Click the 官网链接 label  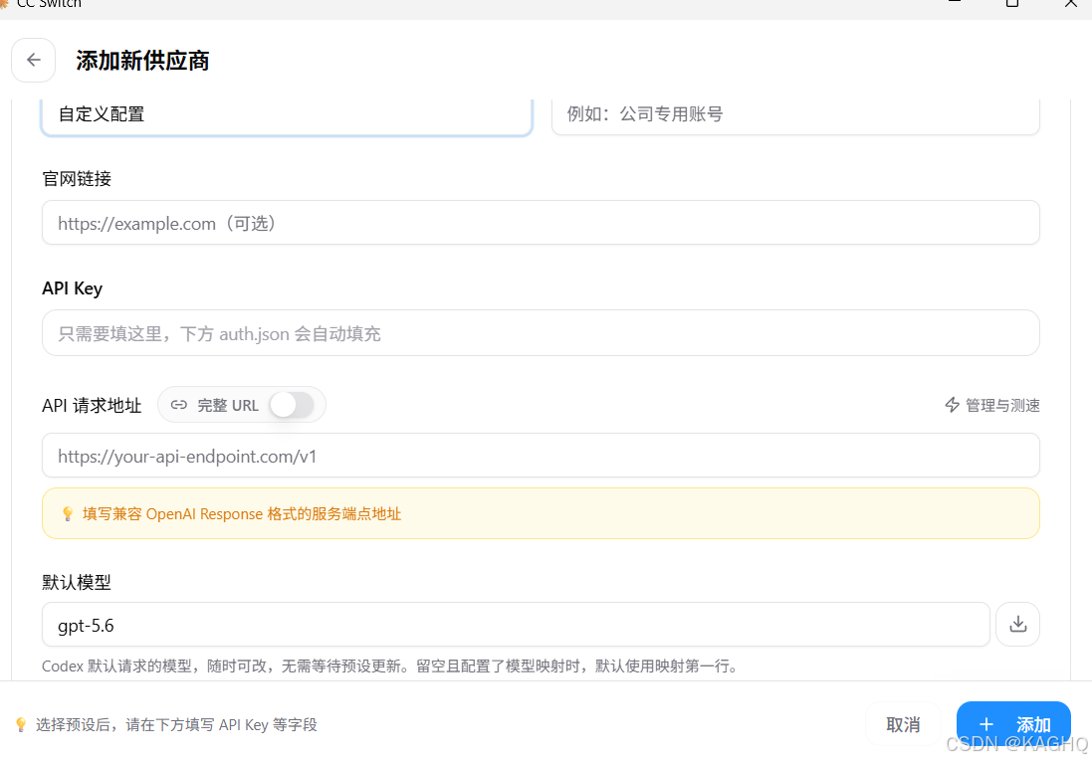coord(77,179)
